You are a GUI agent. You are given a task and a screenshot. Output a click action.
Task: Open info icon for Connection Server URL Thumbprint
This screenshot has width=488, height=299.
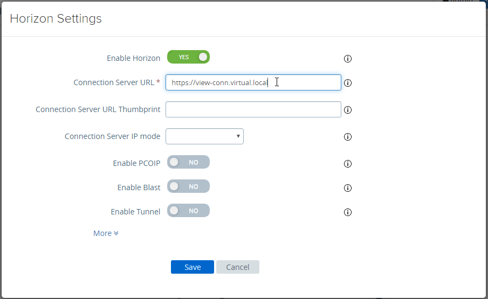(348, 110)
